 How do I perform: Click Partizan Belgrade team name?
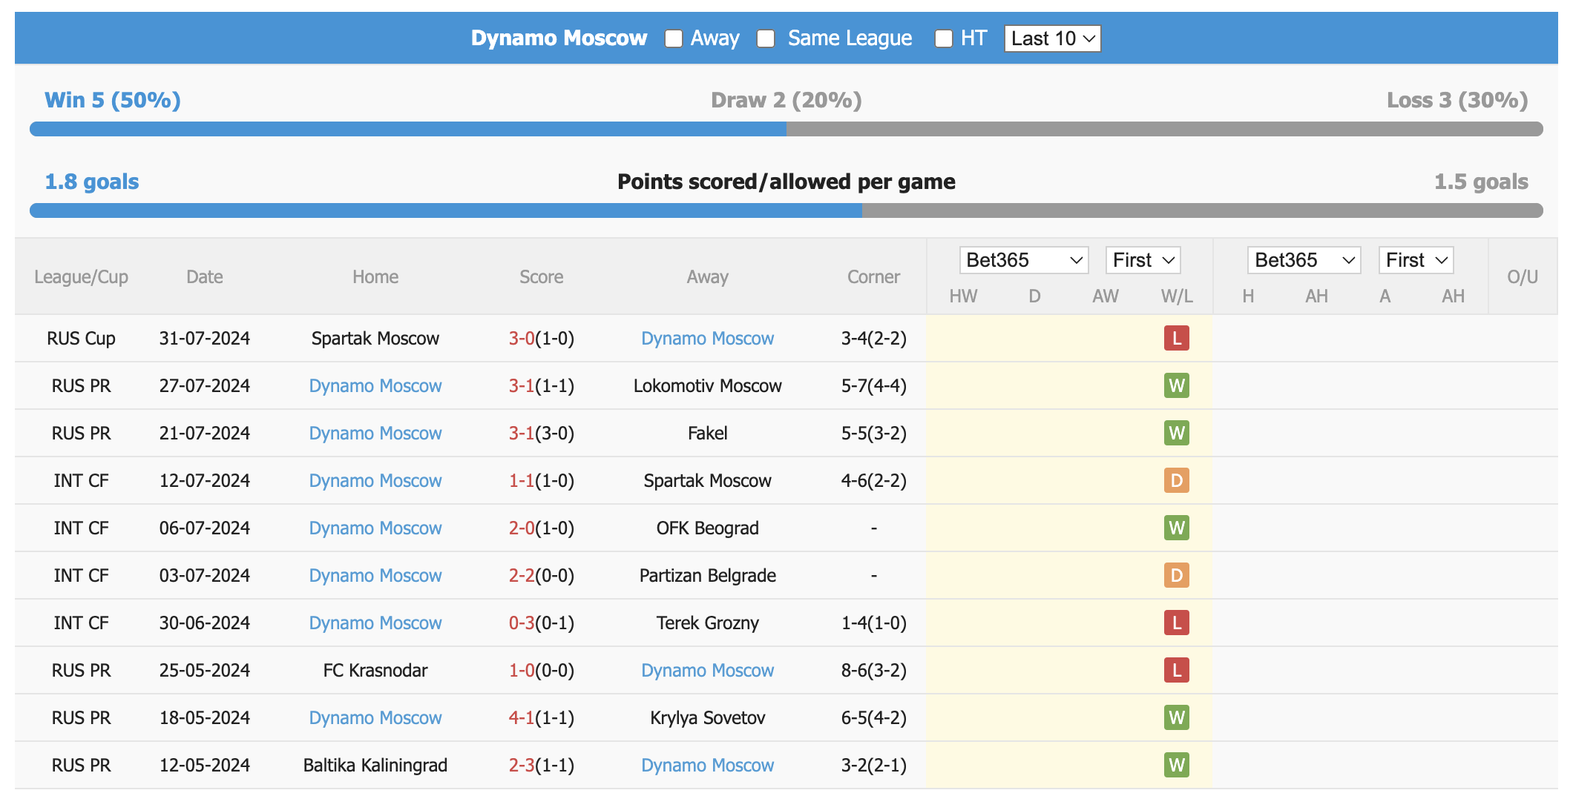pyautogui.click(x=708, y=576)
